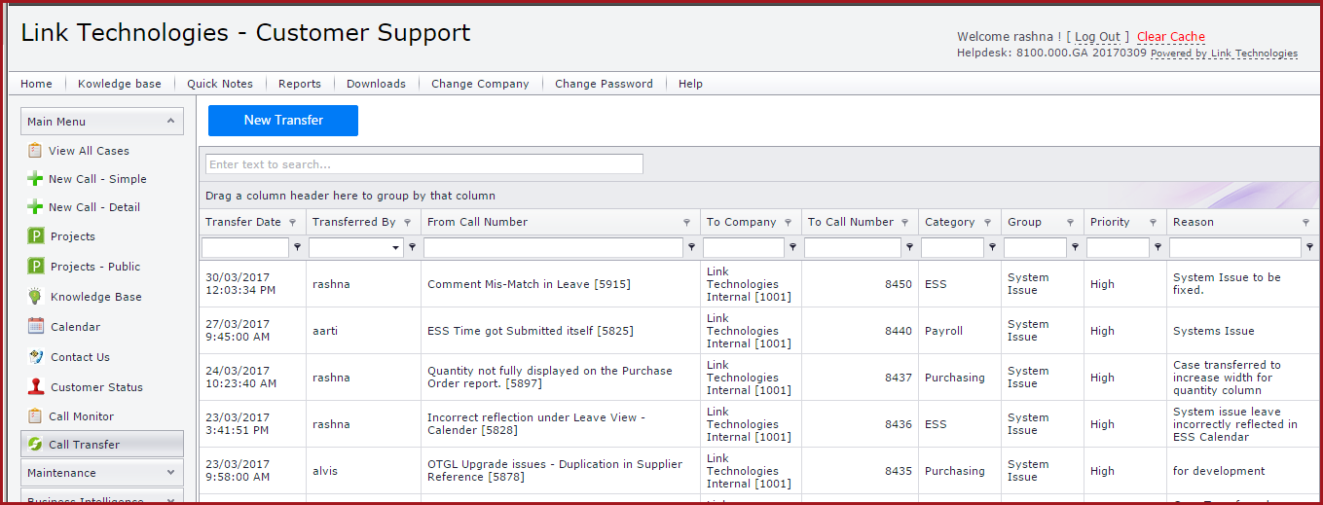Select the ESS Time got Submitted itself [5825] row
This screenshot has height=505, width=1323.
click(x=759, y=331)
